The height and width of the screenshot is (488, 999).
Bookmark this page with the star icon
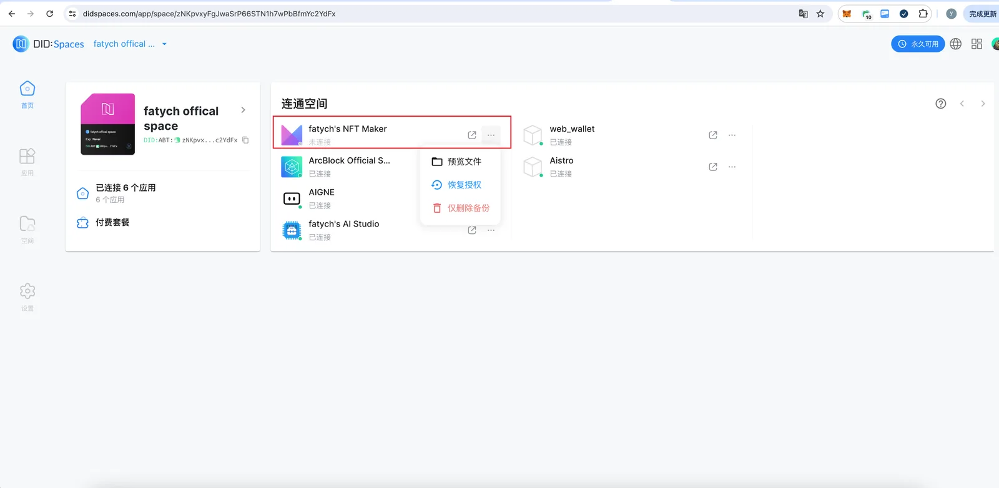pos(820,14)
